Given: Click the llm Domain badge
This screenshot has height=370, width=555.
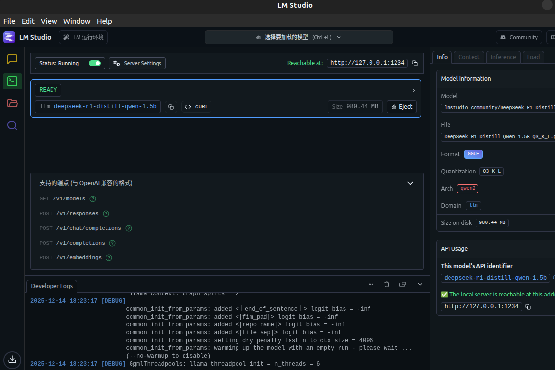Looking at the screenshot, I should click(x=473, y=205).
